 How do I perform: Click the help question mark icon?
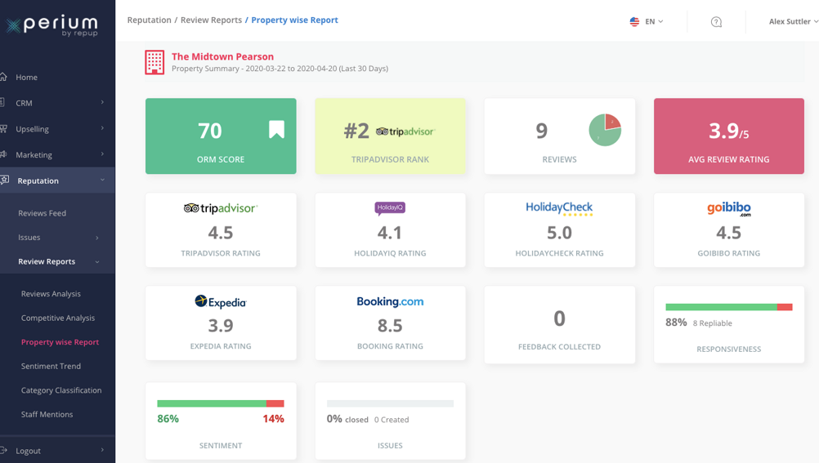716,22
